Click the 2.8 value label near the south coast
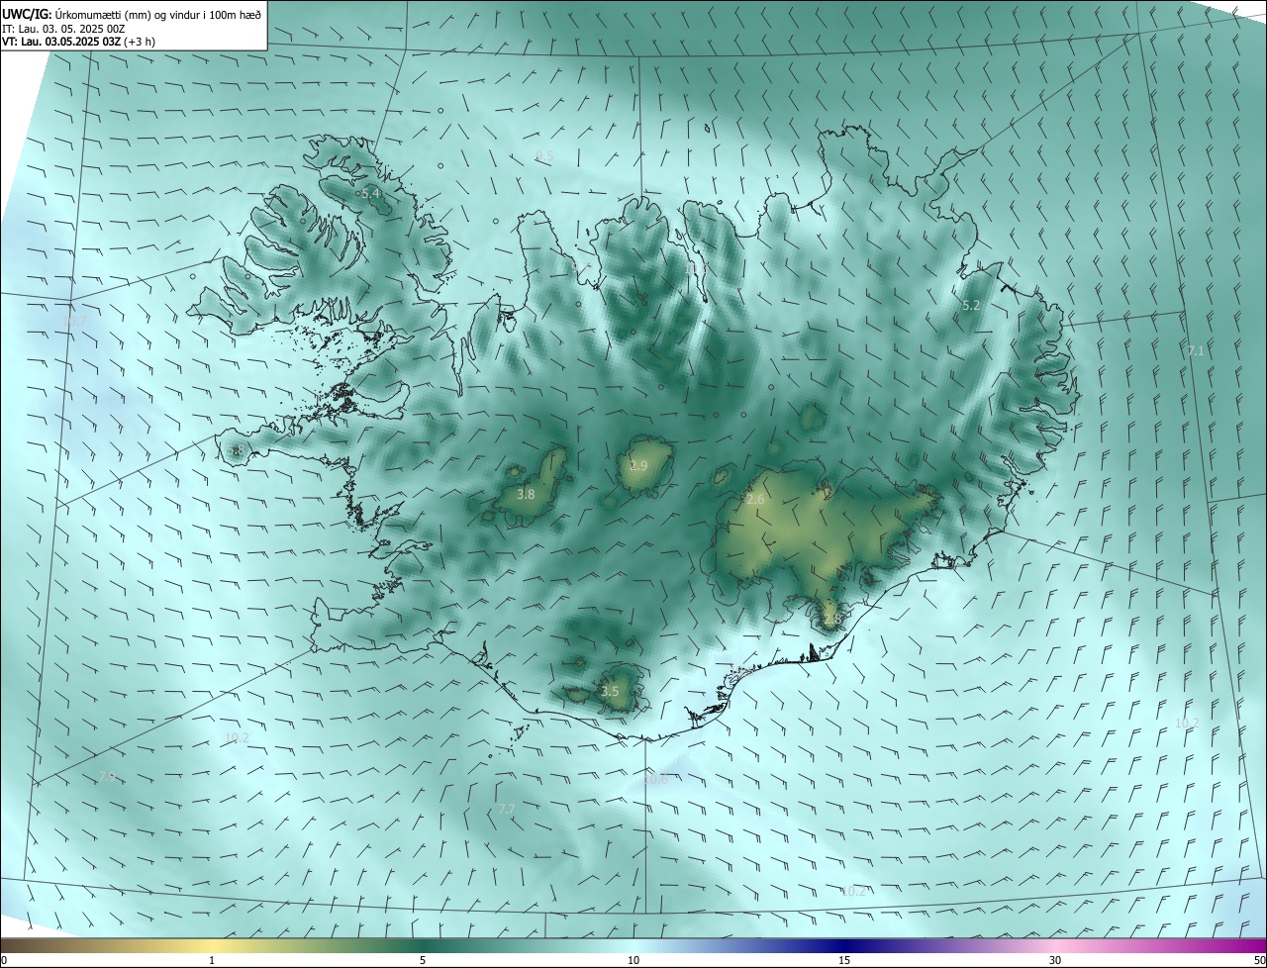 pyautogui.click(x=831, y=620)
